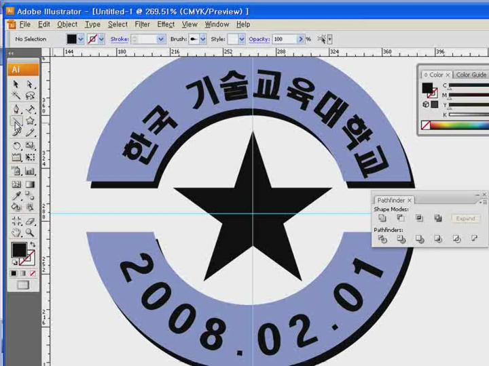Click the Outline pathfinder icon
This screenshot has width=489, height=366.
click(456, 239)
